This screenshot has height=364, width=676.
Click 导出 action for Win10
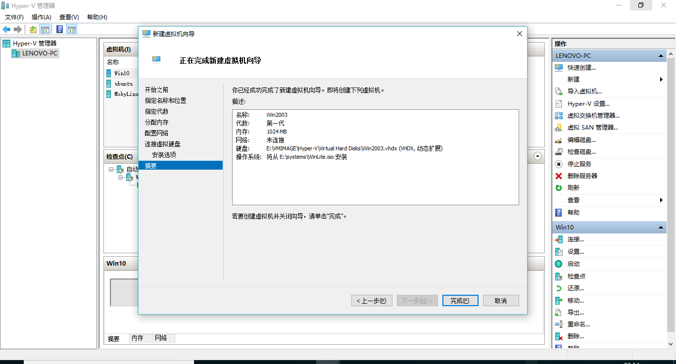[576, 313]
